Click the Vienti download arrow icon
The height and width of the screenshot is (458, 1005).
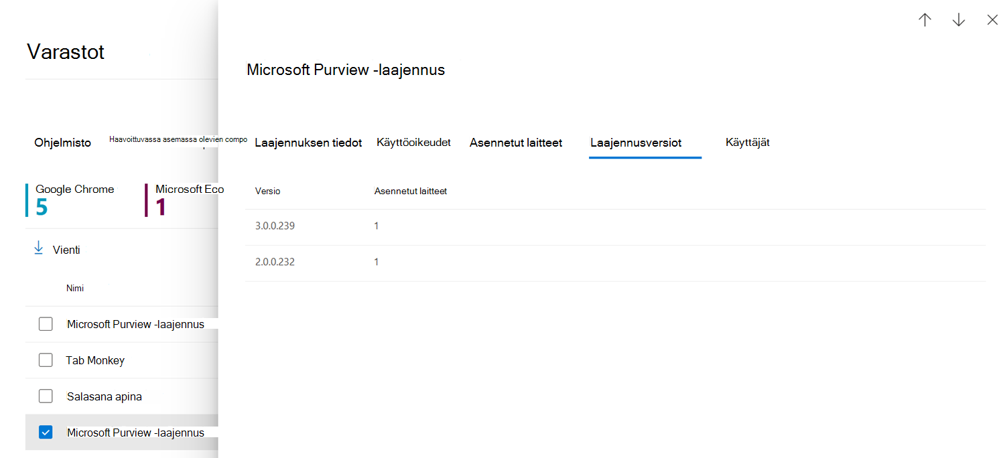pos(38,248)
